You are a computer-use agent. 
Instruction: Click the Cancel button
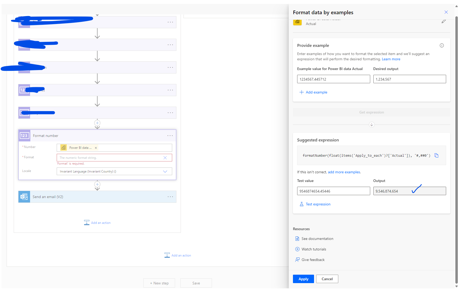click(x=327, y=279)
